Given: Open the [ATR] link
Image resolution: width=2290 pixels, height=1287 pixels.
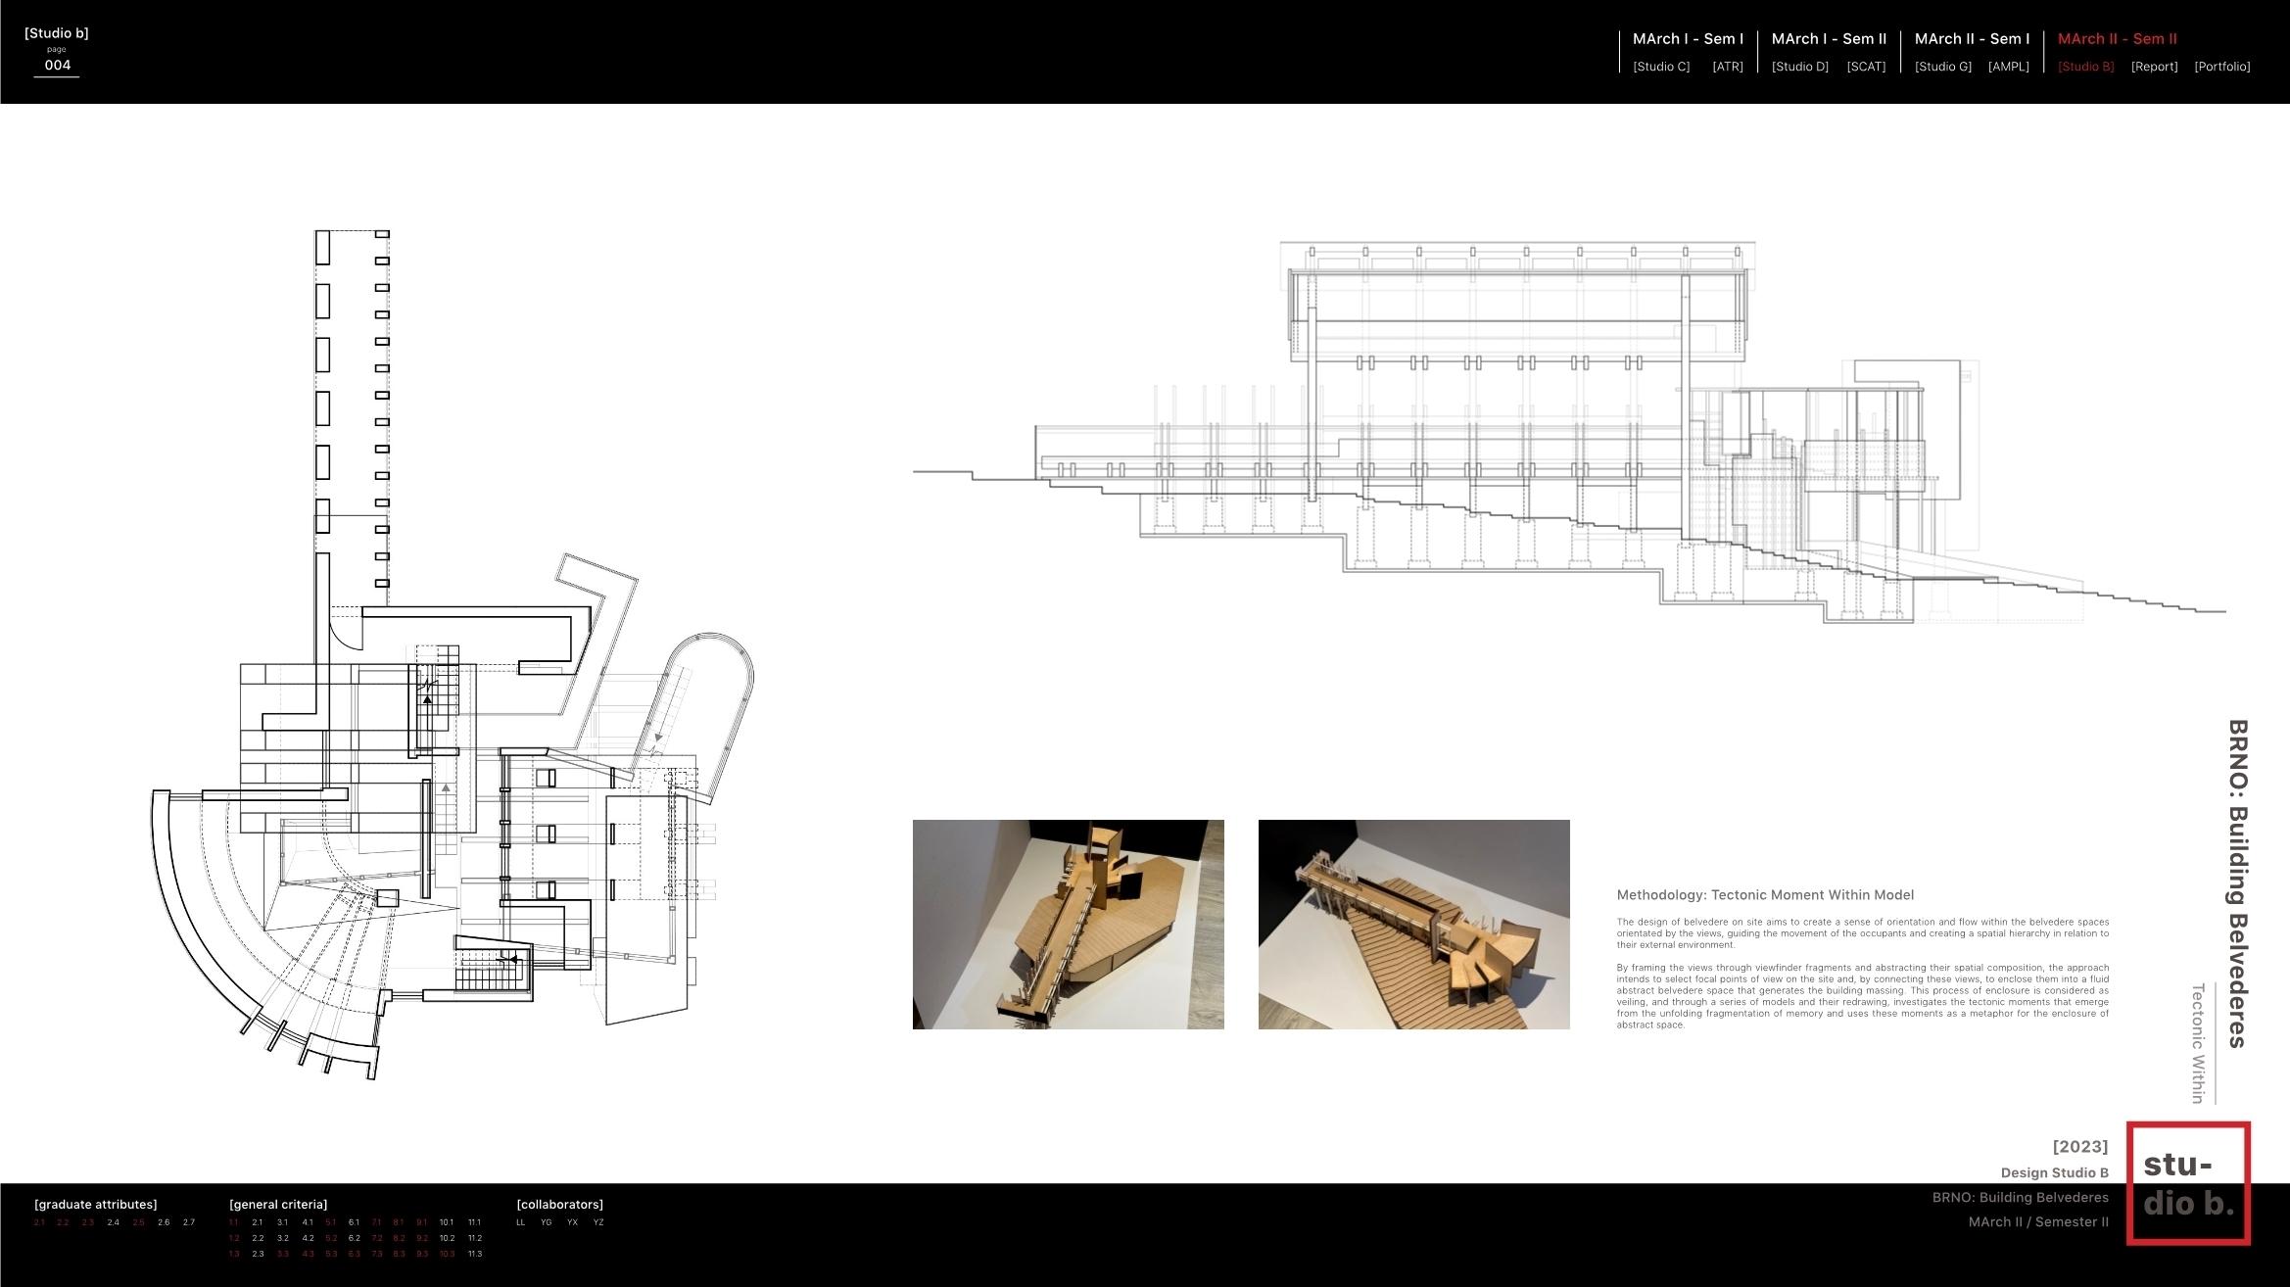Looking at the screenshot, I should (1727, 67).
